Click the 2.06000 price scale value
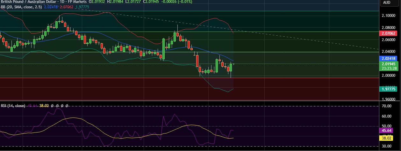 (x=389, y=40)
